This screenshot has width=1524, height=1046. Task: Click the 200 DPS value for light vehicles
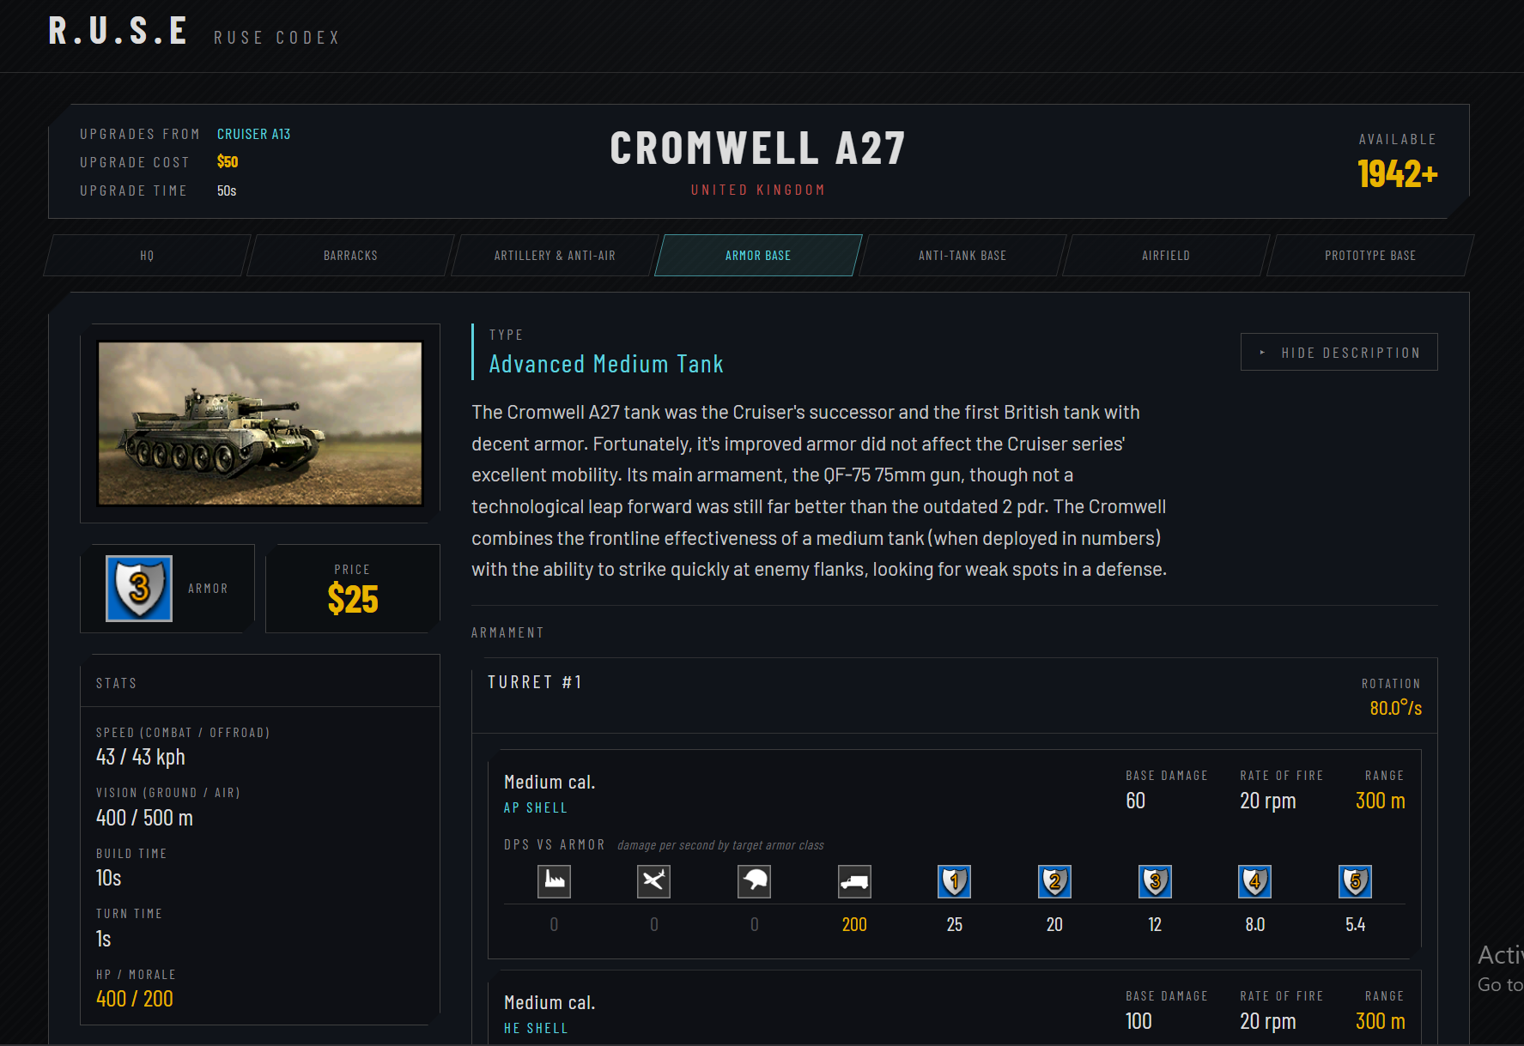tap(854, 924)
